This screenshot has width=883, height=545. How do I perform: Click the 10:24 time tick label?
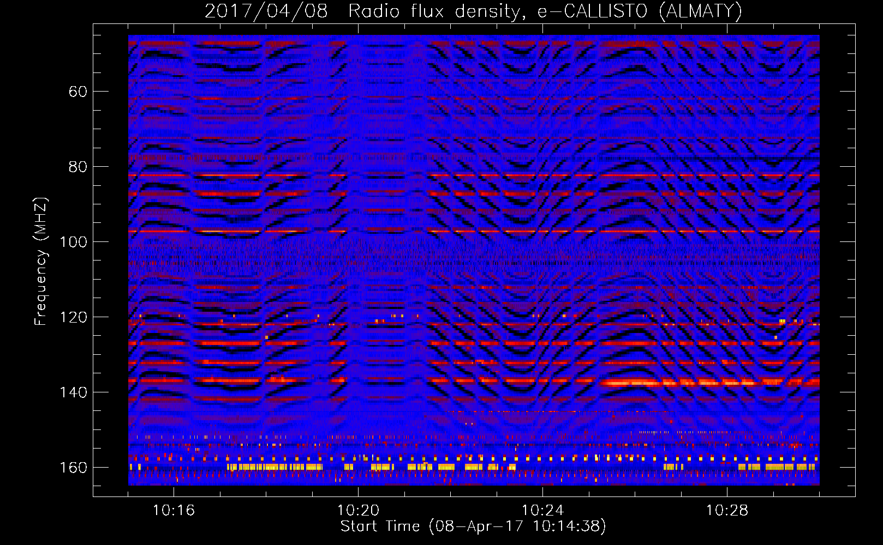click(542, 511)
